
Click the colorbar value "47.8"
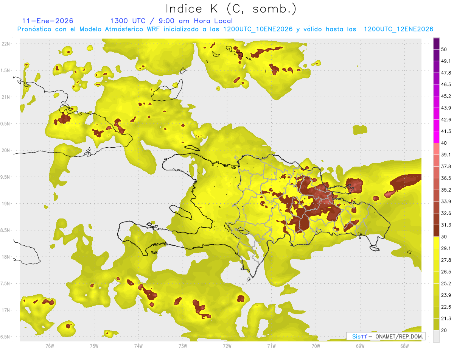(x=446, y=73)
